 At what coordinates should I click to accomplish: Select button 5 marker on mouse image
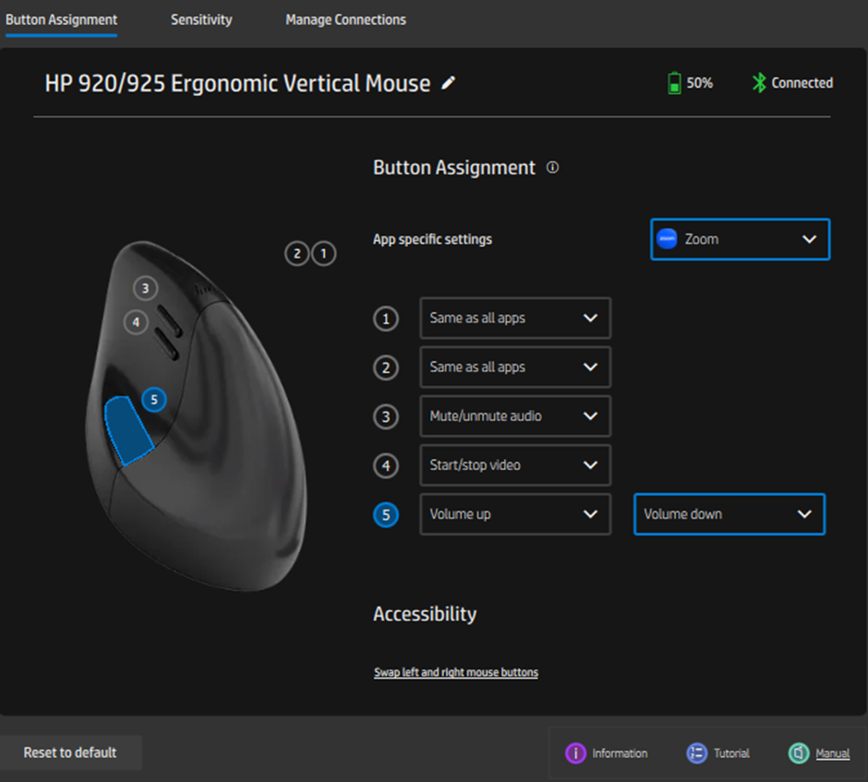154,400
